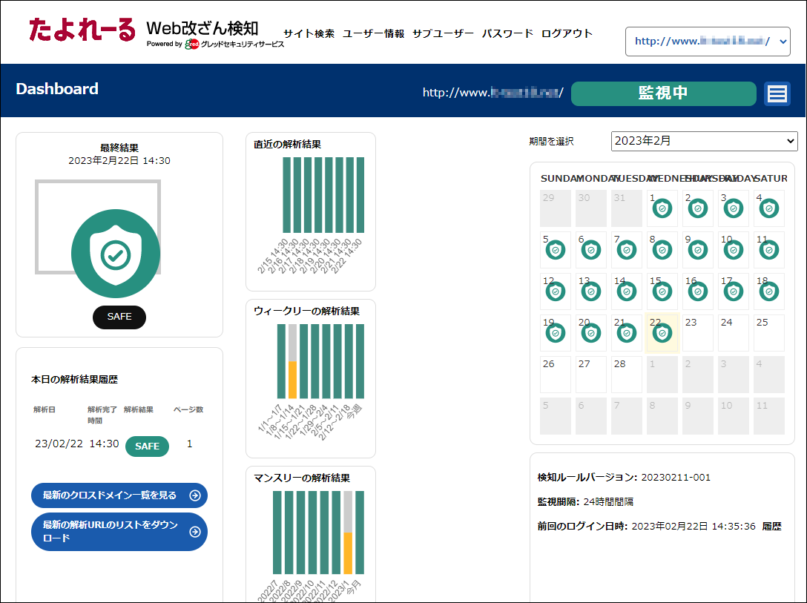Click the orange segment in weekly results chart
The image size is (807, 603).
292,380
